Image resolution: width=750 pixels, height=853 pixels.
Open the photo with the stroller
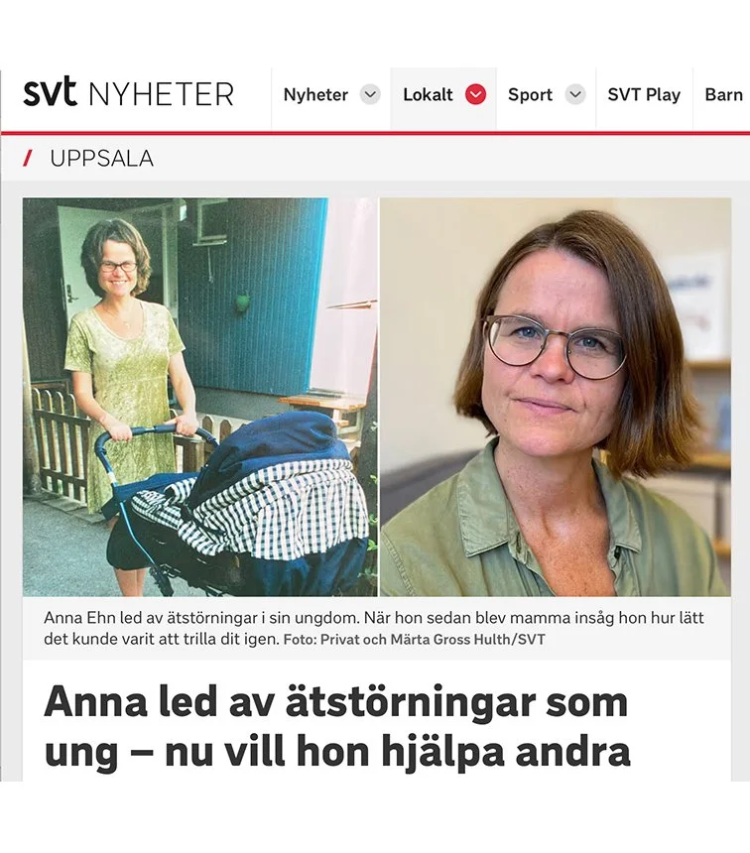tap(199, 397)
